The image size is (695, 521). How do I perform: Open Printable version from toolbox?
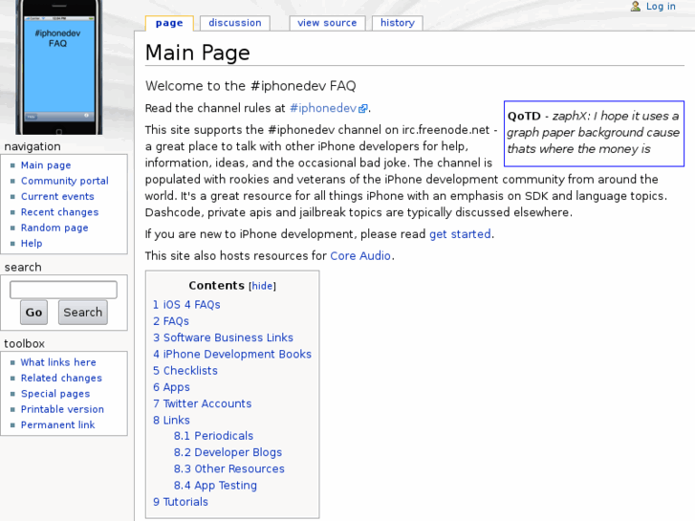click(62, 409)
